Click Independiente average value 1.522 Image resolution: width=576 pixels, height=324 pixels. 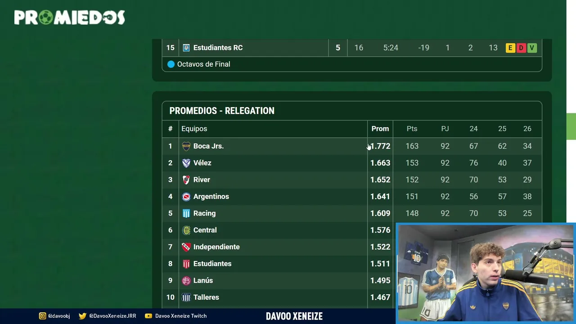[x=380, y=247]
